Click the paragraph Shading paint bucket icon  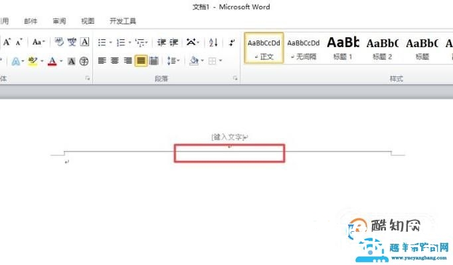[194, 60]
